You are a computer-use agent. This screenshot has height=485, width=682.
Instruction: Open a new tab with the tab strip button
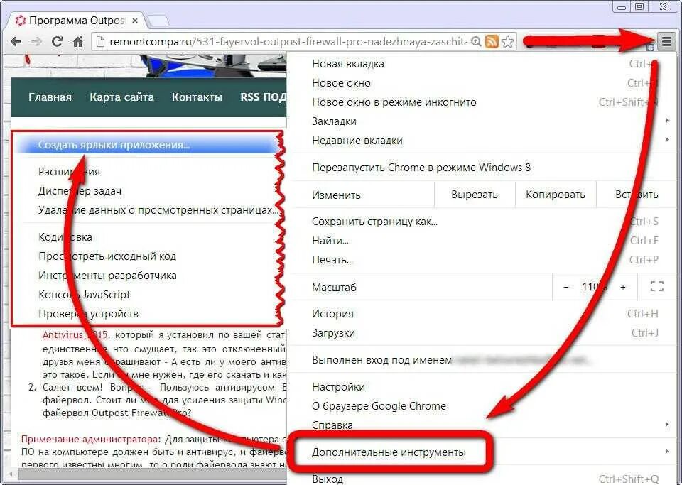coord(158,21)
